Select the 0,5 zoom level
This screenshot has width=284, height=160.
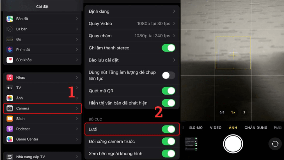222,112
